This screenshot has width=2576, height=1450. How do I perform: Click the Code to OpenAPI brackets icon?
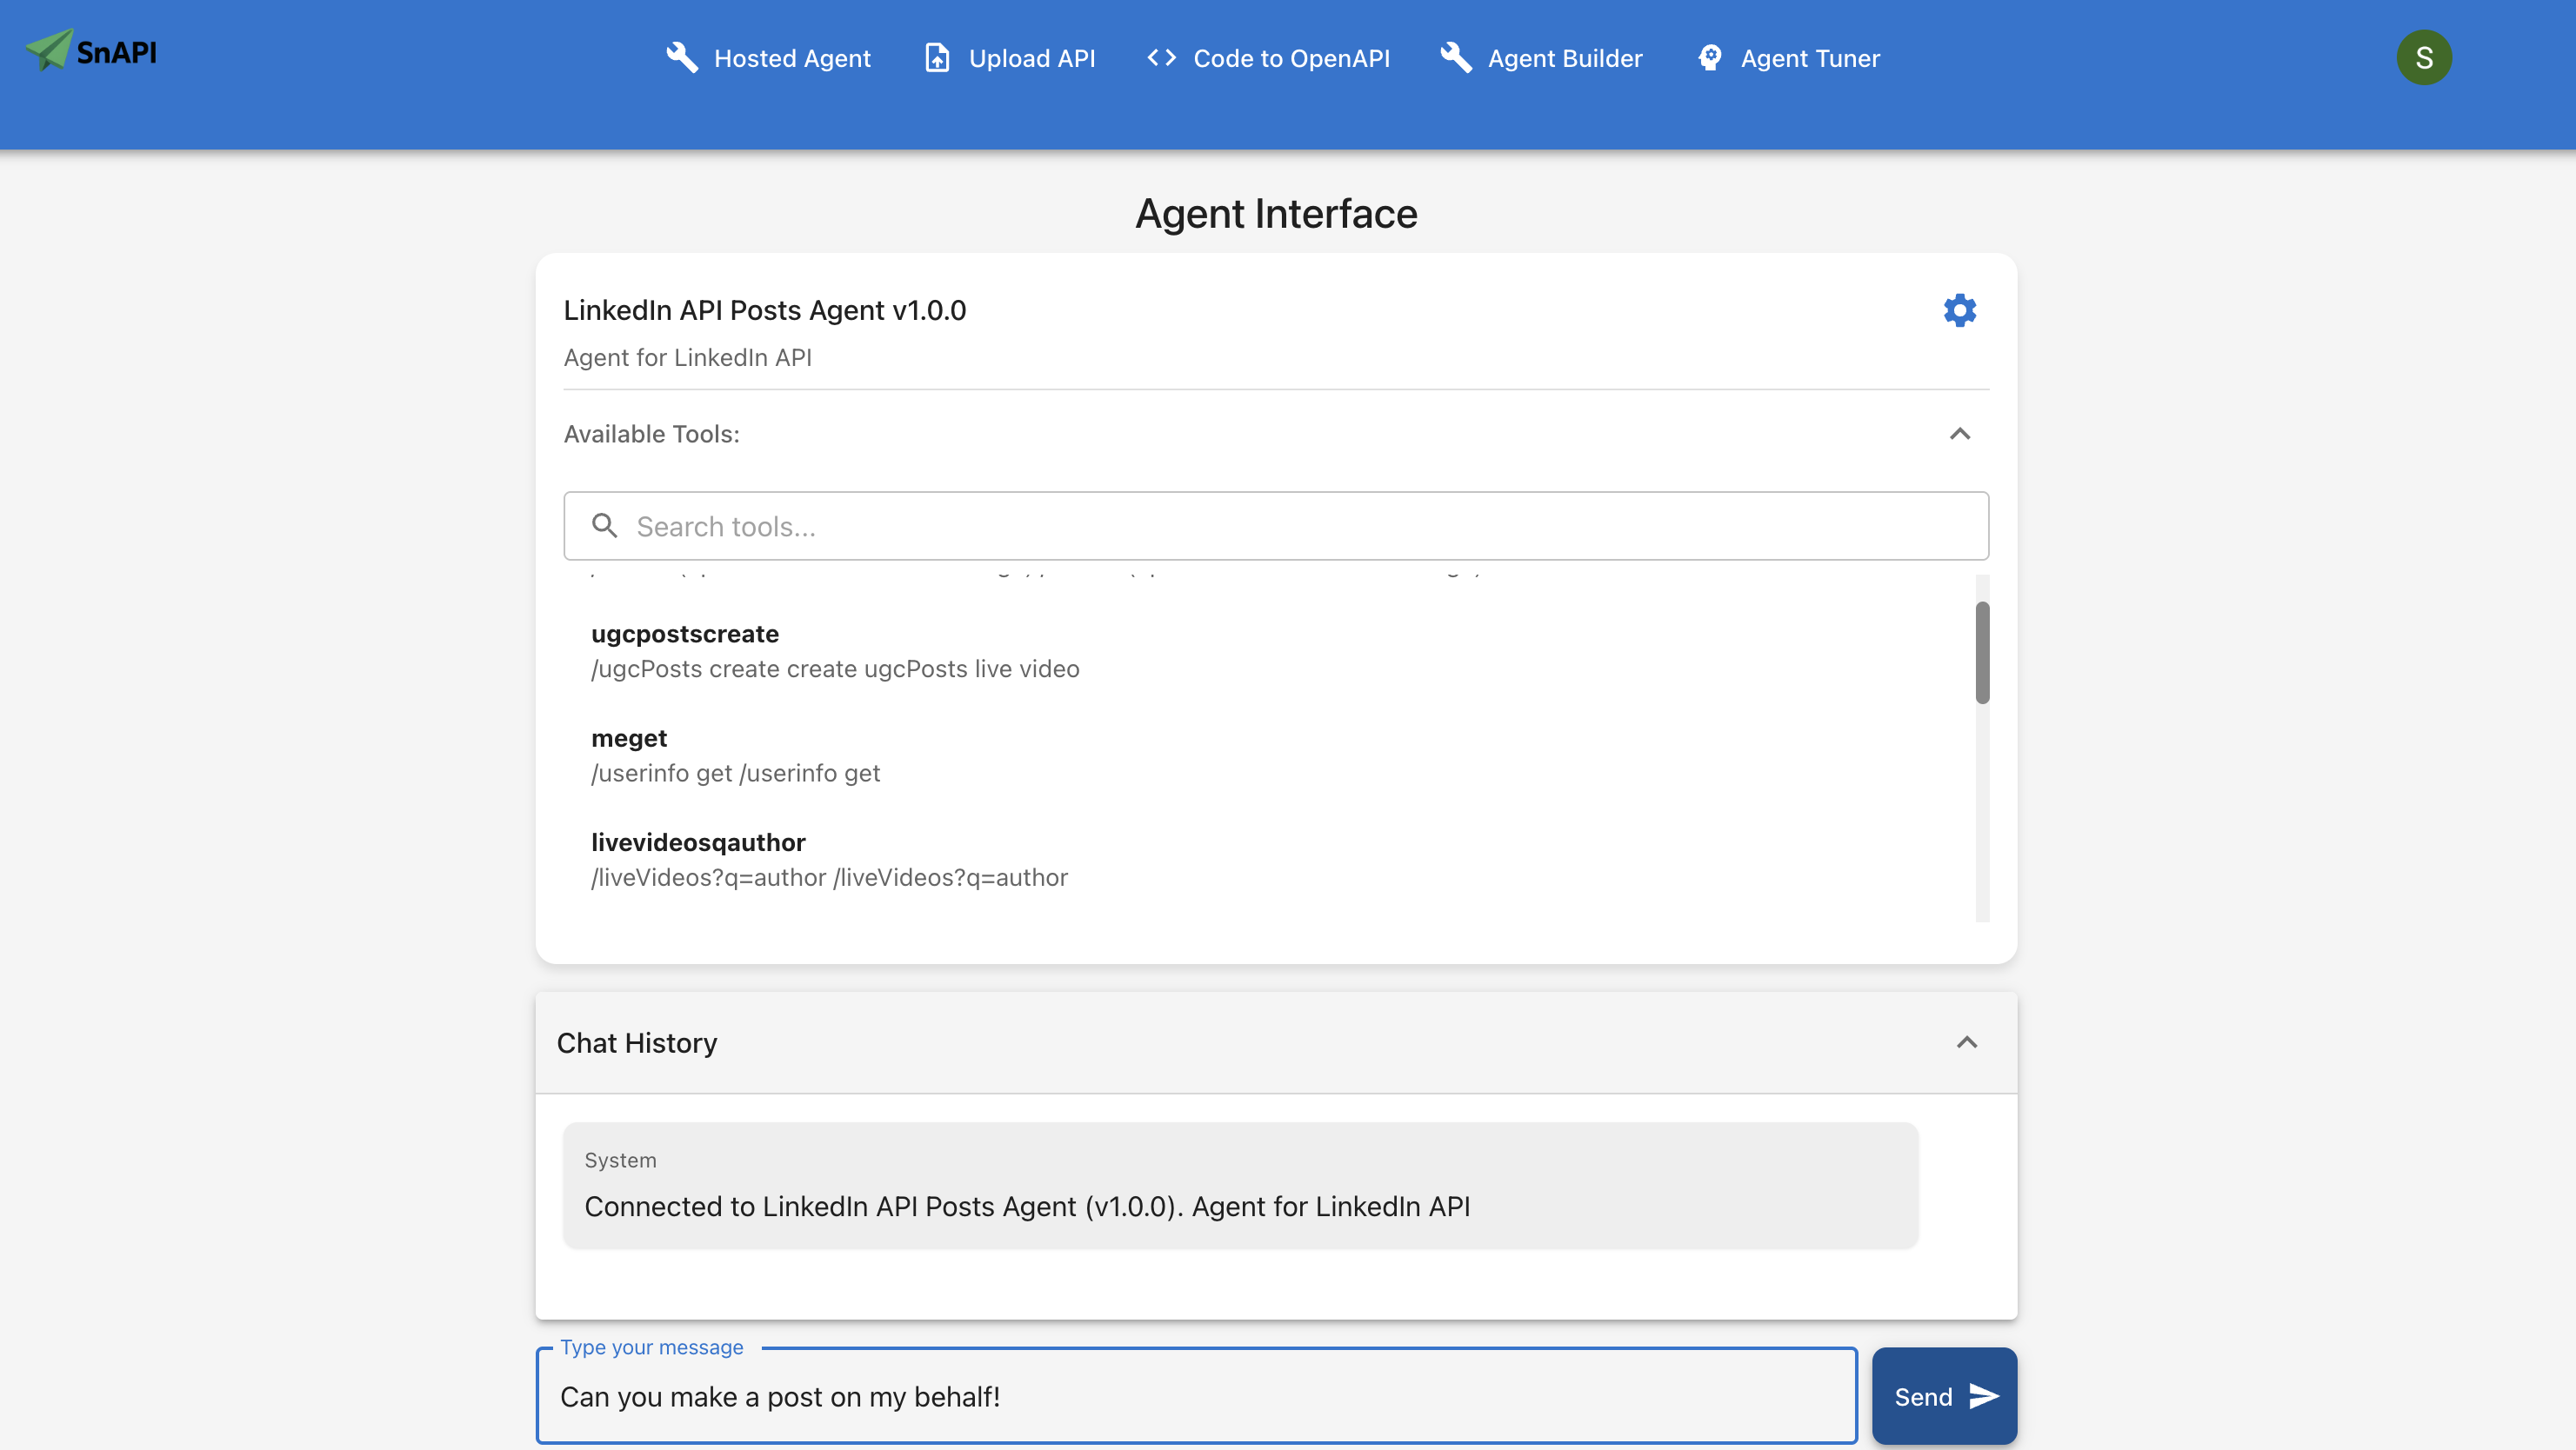point(1161,58)
